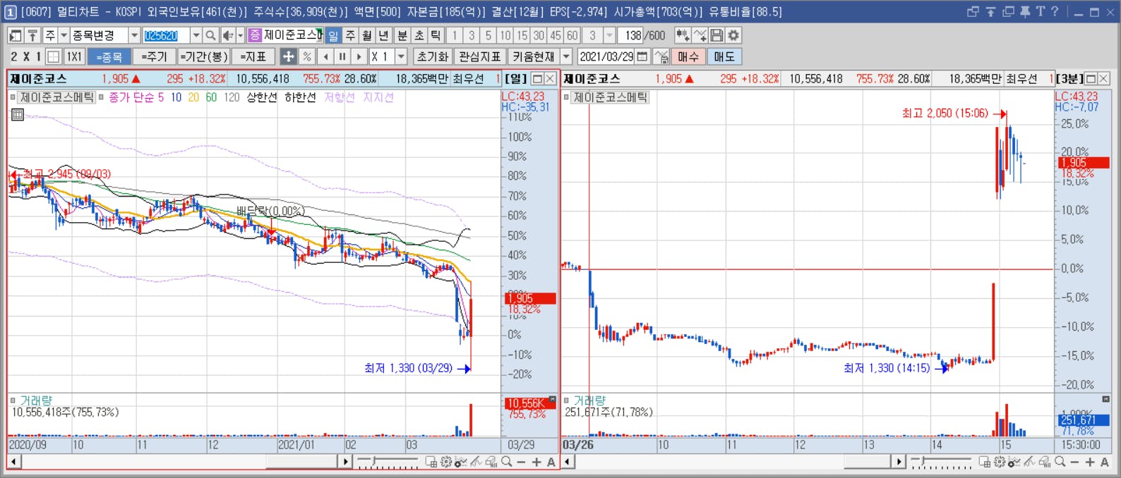Maximize the daily chart pane
Viewport: 1121px width, 478px height.
(x=537, y=78)
